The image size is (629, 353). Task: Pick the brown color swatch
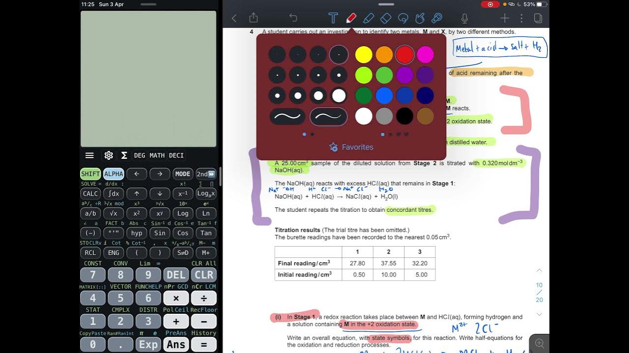point(425,116)
